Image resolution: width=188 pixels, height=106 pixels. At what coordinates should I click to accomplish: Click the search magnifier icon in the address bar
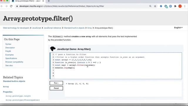point(150,6)
